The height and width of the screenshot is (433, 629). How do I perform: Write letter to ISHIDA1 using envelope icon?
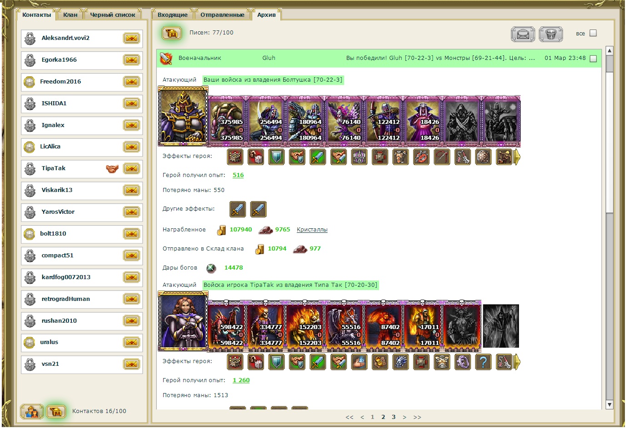tap(132, 103)
